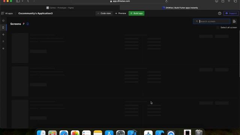Image resolution: width=240 pixels, height=135 pixels.
Task: Click the Support button
Action: (231, 13)
